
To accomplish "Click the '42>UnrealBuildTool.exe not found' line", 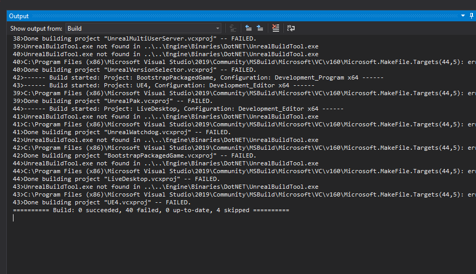I will coord(166,140).
